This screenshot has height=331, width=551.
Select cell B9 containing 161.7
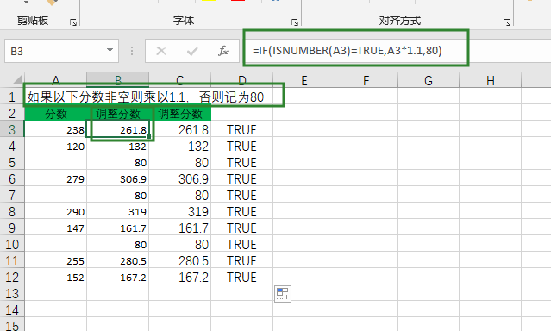118,228
